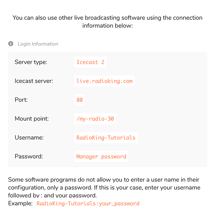Click the RadioKing-Tutorials:your_password example code

click(88, 203)
